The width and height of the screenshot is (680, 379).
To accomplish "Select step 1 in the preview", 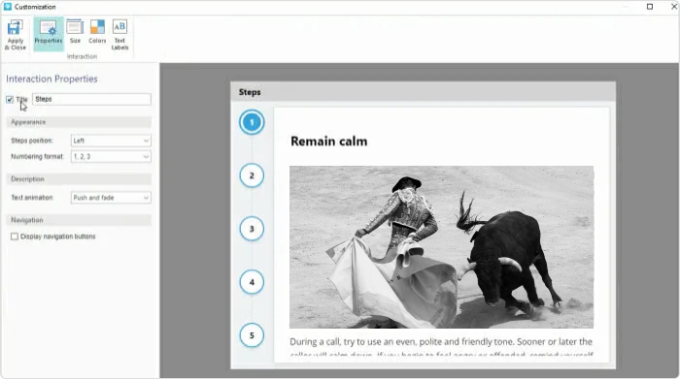I will click(x=252, y=122).
